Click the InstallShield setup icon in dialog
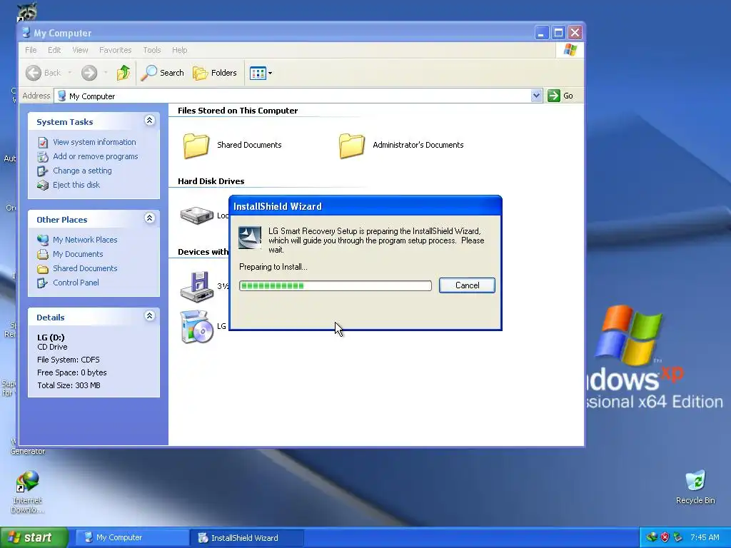 [x=250, y=238]
